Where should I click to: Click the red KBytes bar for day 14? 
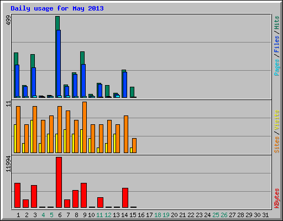coord(125,198)
